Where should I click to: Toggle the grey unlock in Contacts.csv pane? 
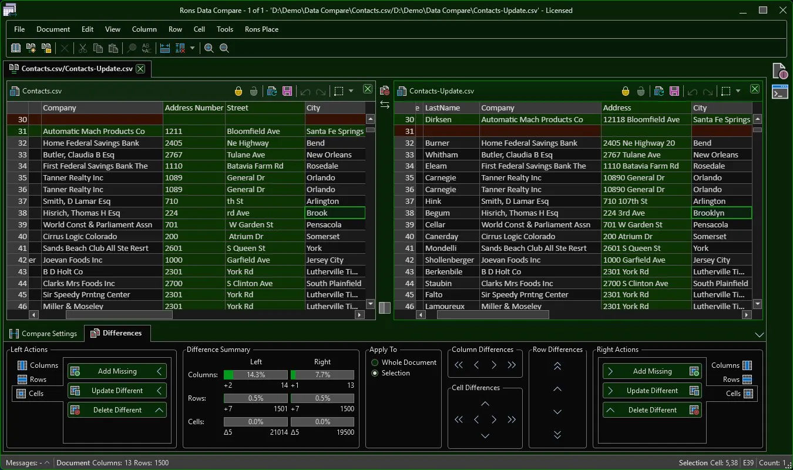(x=254, y=91)
